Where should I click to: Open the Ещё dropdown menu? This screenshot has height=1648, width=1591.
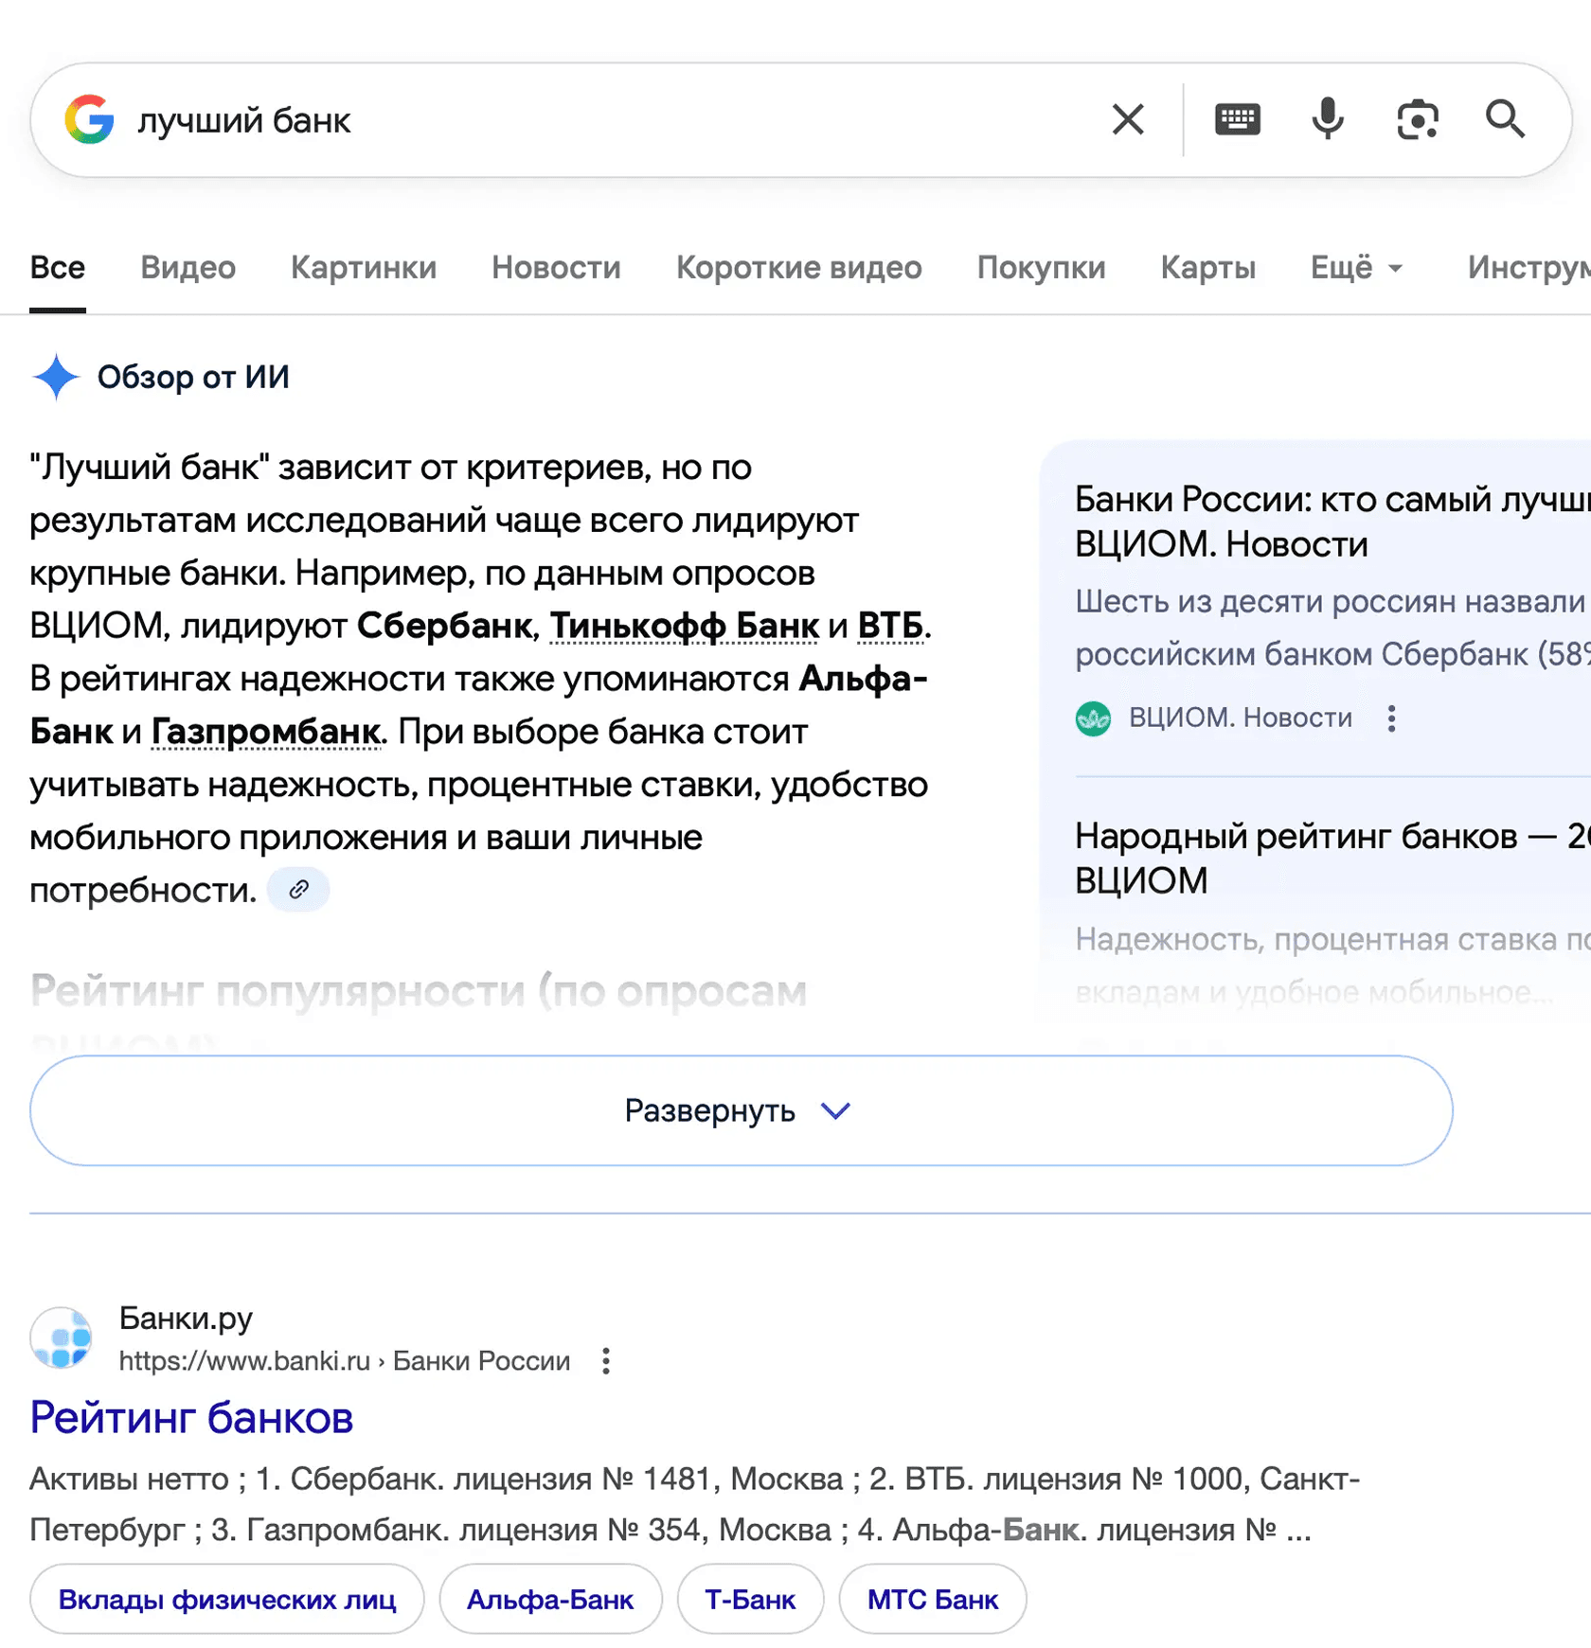pyautogui.click(x=1356, y=268)
